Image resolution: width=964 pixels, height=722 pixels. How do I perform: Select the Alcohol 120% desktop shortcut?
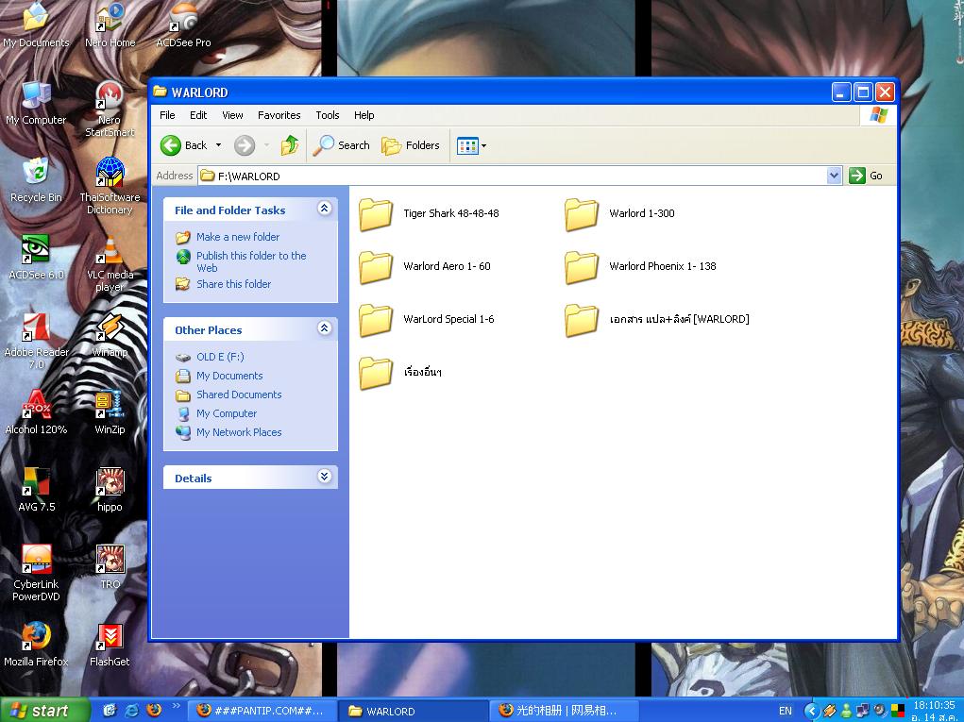[36, 413]
